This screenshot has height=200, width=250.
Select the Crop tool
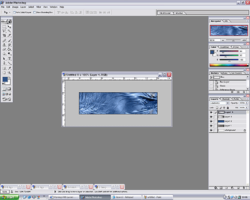(x=4, y=35)
